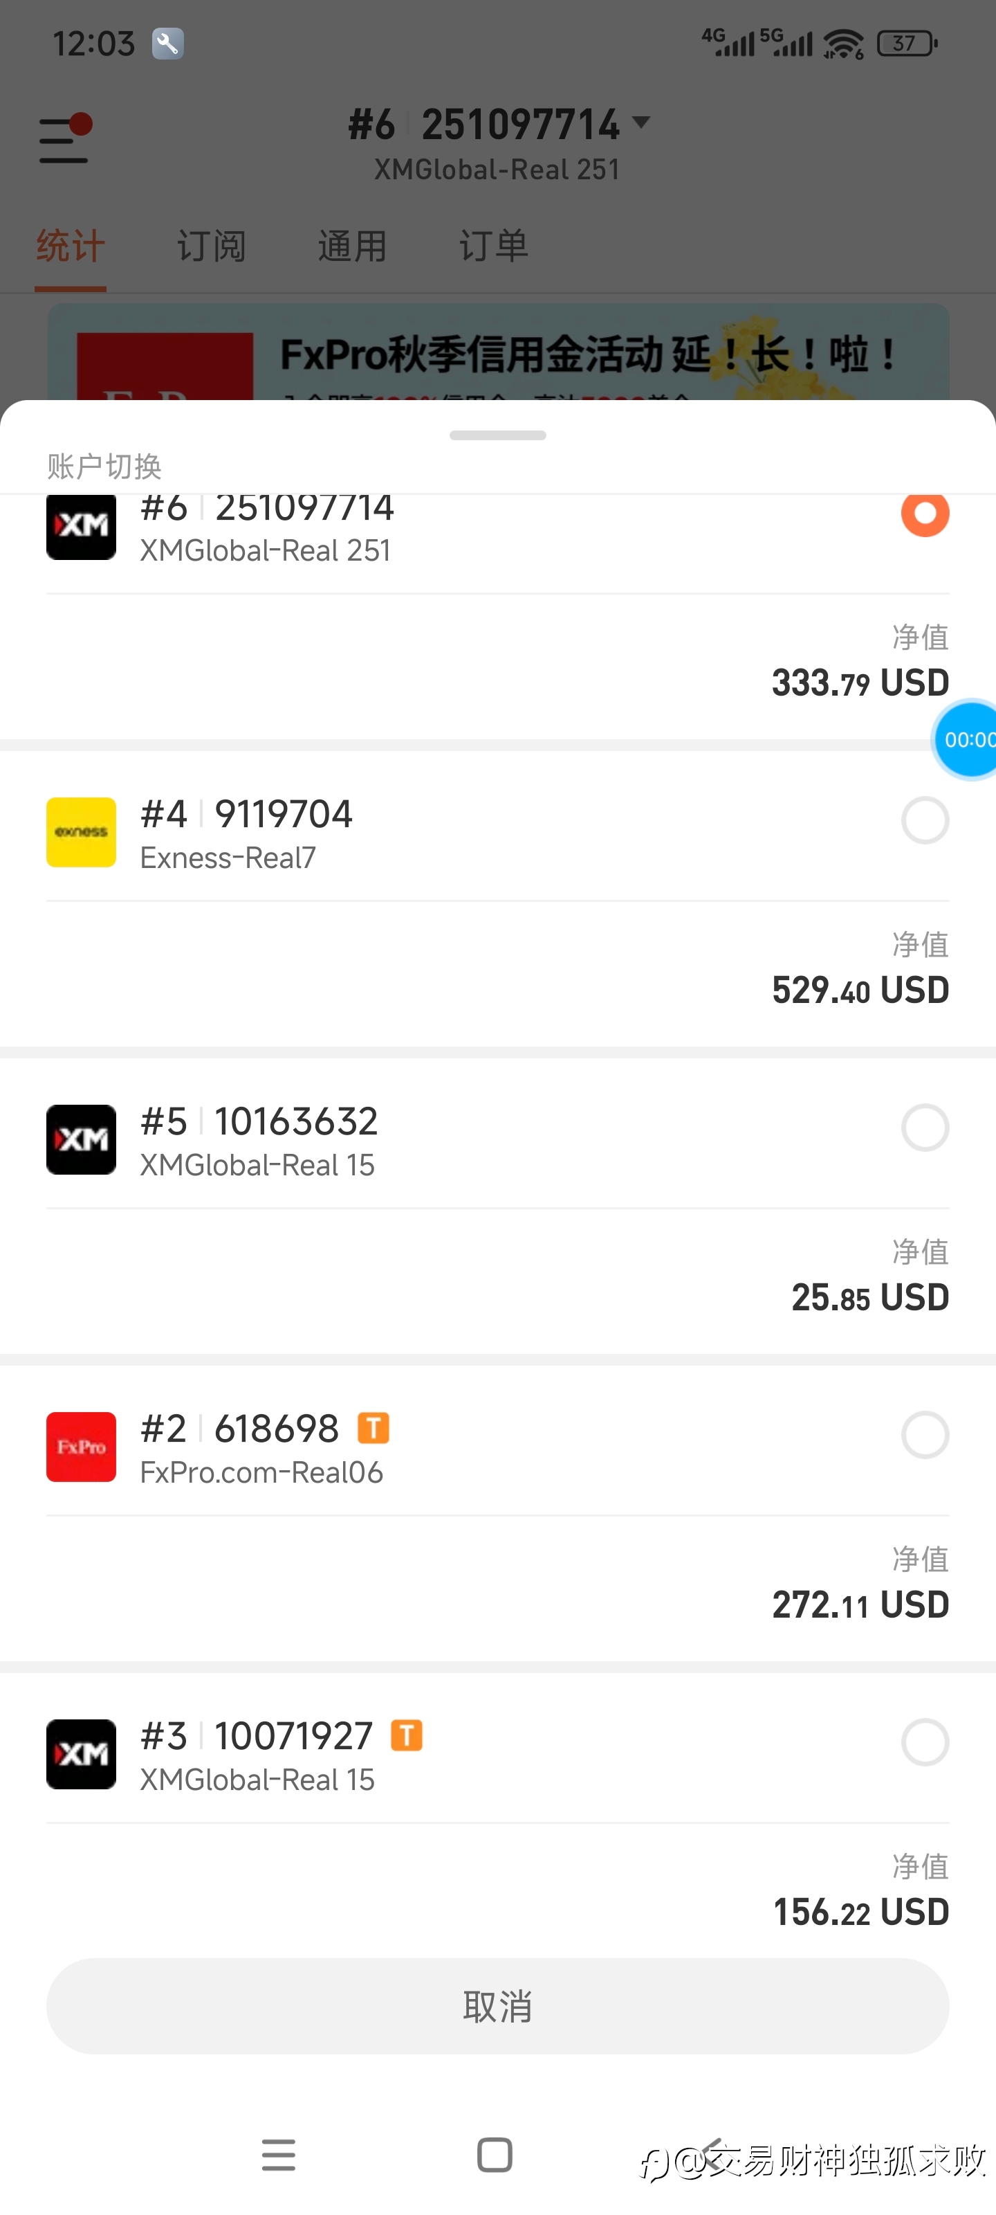The width and height of the screenshot is (996, 2215).
Task: Open Android recent apps menu button
Action: [279, 2155]
